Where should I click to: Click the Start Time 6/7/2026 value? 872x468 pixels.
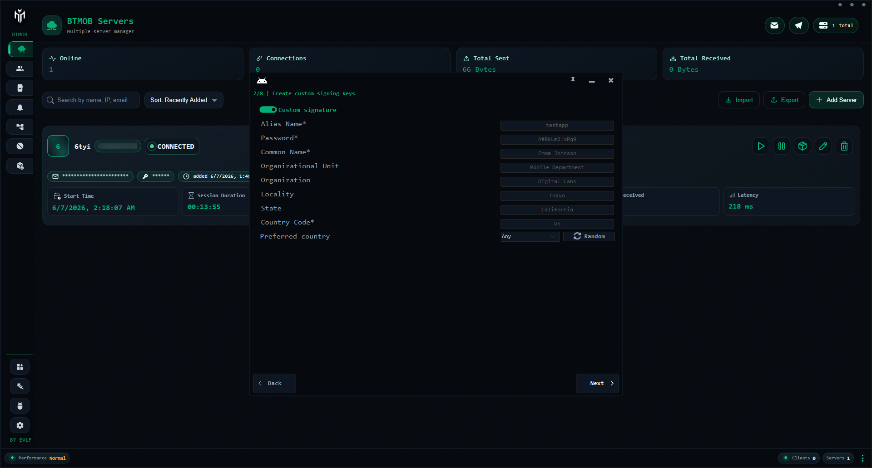(x=94, y=208)
